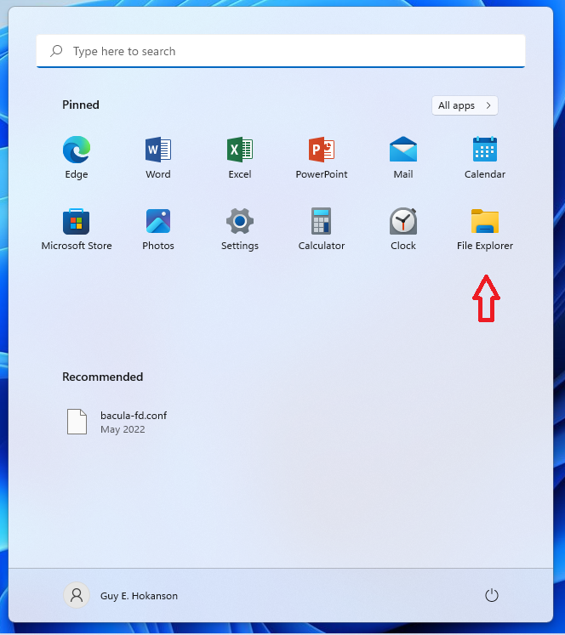
Task: Click the Power button
Action: [491, 596]
